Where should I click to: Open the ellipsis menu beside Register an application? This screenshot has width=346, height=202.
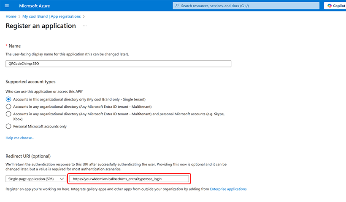click(85, 26)
